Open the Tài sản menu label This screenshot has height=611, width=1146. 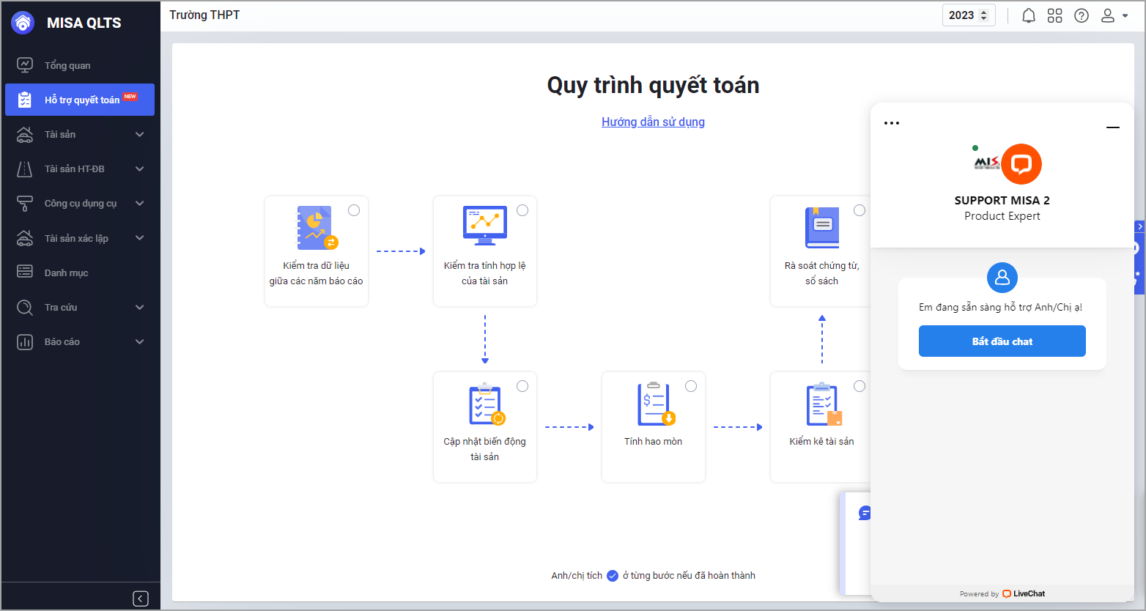(60, 134)
